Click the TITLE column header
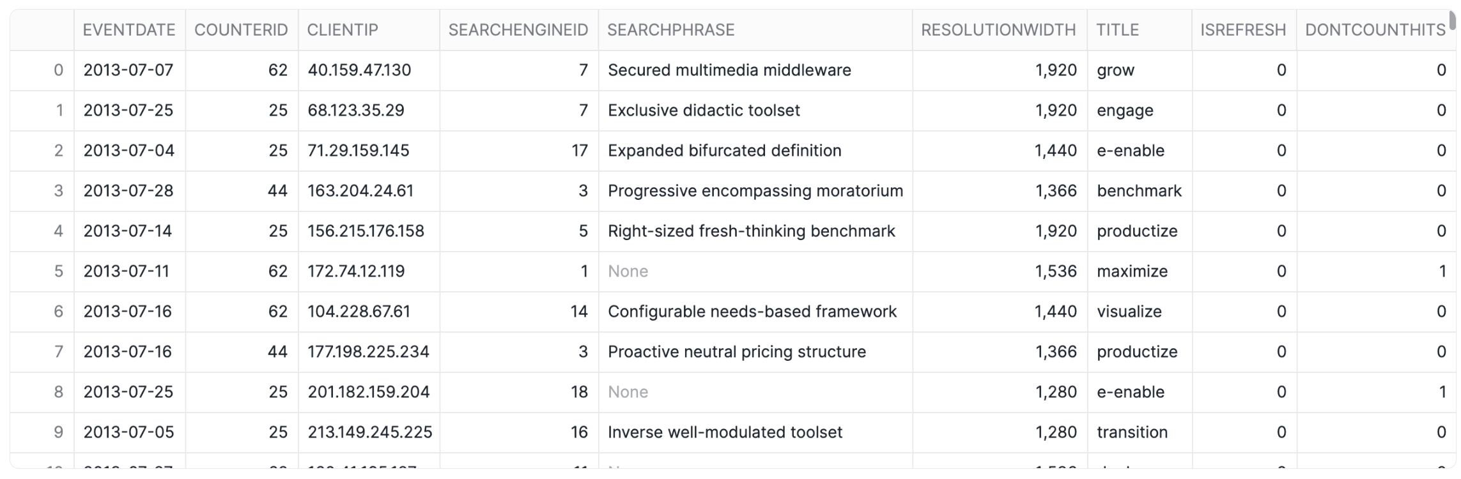The image size is (1461, 479). coord(1117,30)
